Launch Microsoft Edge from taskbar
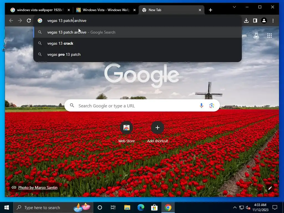Viewport: 284px width, 213px height. [x=141, y=207]
